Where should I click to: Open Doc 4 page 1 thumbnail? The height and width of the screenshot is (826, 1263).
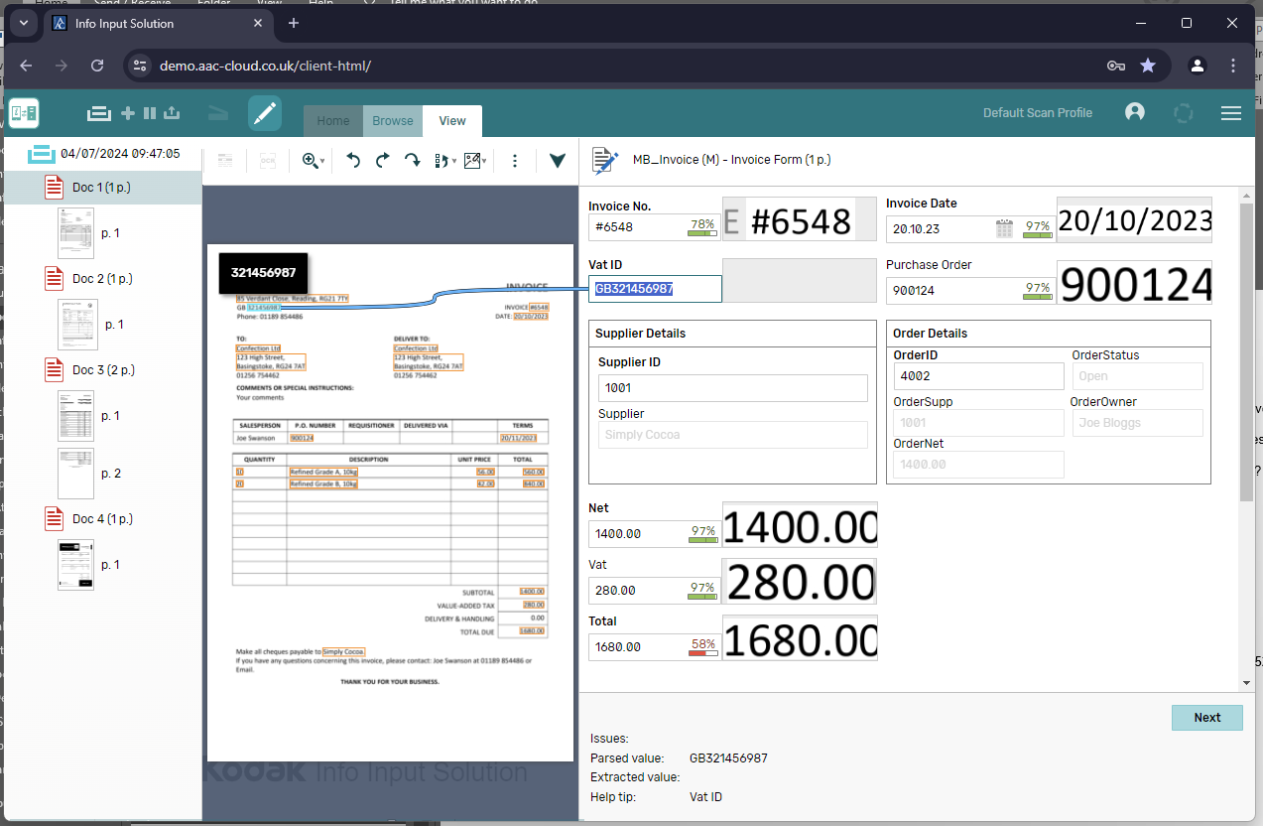75,565
